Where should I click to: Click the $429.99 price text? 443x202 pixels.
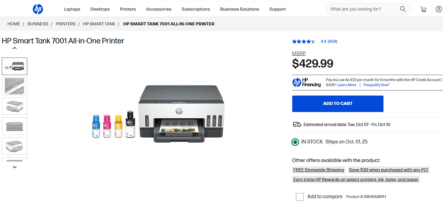(313, 64)
